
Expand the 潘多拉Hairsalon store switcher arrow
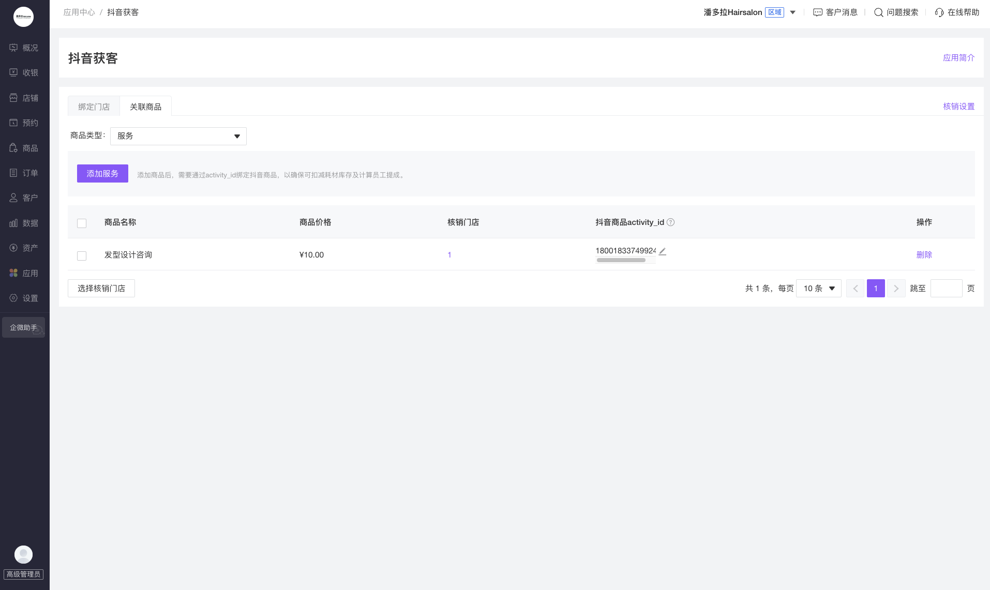[792, 12]
